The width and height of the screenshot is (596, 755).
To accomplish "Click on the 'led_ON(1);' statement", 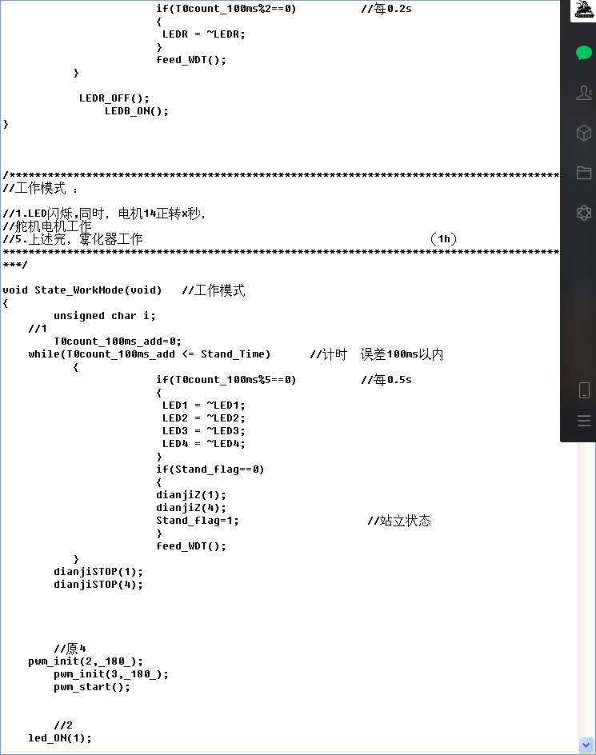I will pos(60,738).
